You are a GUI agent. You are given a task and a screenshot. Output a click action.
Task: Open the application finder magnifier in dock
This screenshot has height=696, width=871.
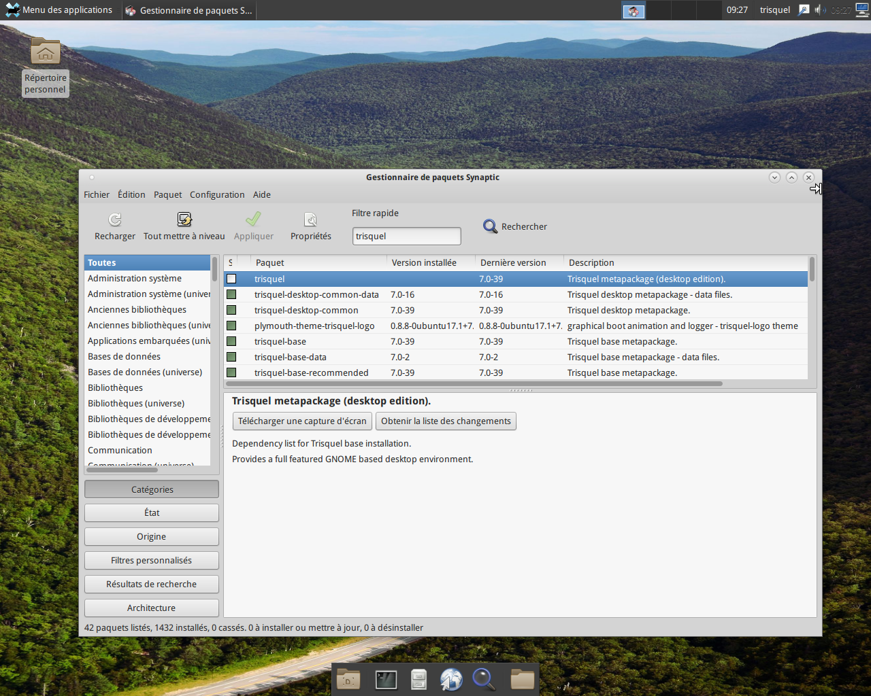tap(484, 679)
